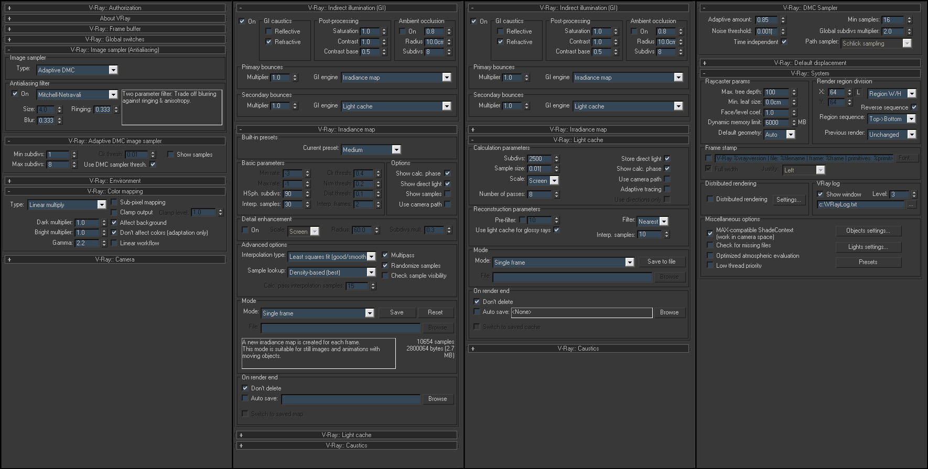Click the Presets button
The image size is (928, 469).
pos(868,262)
